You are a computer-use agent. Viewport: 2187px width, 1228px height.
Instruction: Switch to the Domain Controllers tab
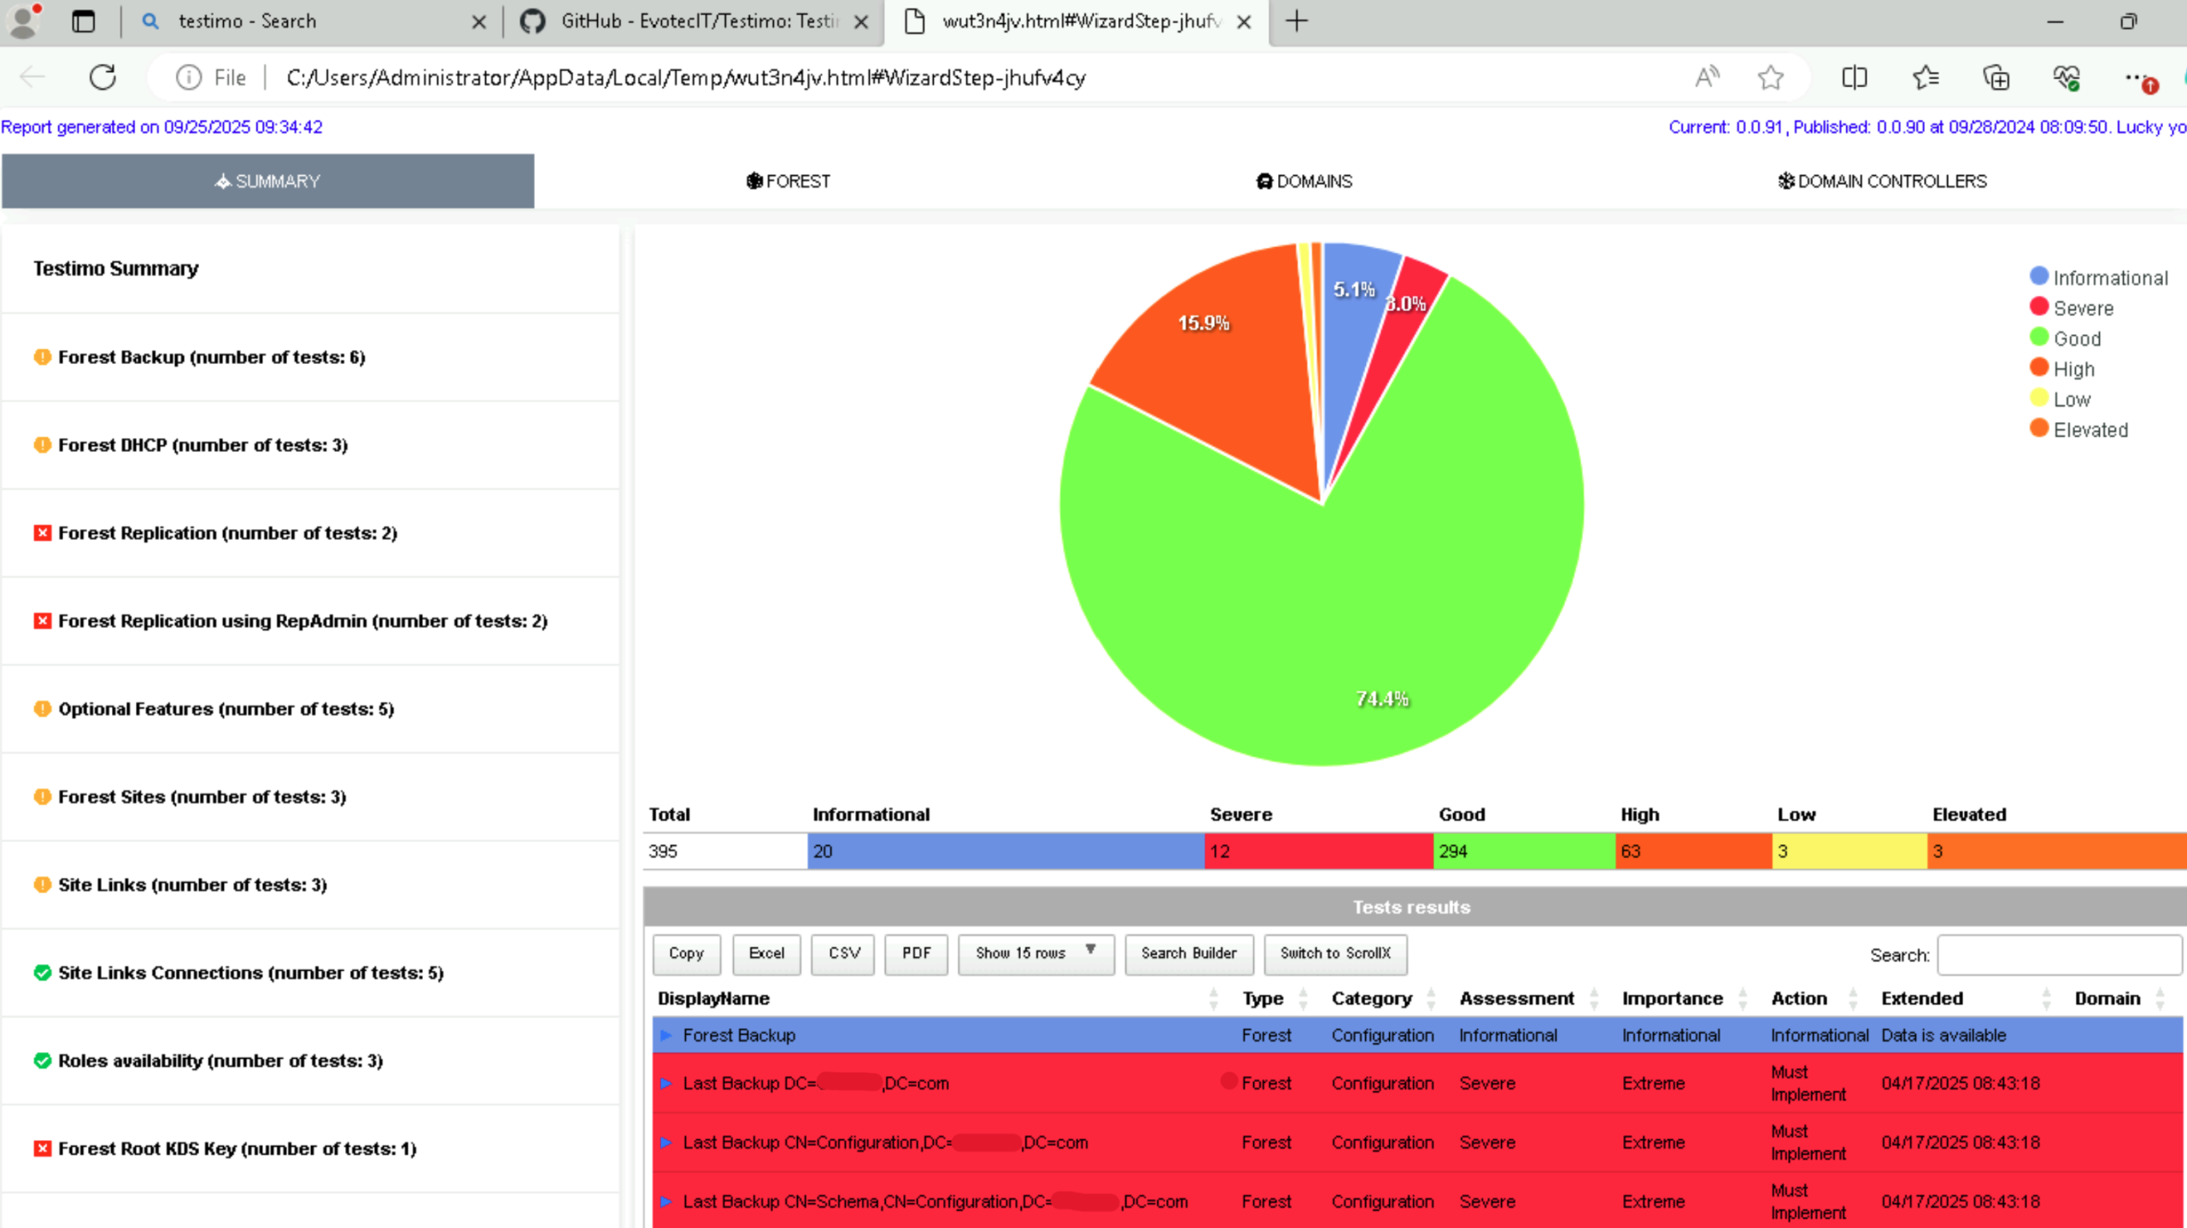coord(1882,181)
